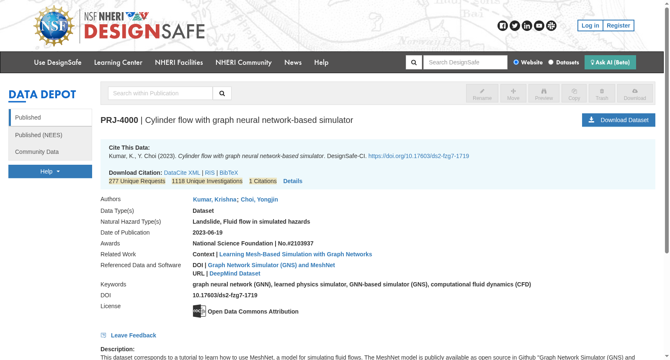Click the Open Data Commons license icon
Image resolution: width=670 pixels, height=360 pixels.
(199, 311)
